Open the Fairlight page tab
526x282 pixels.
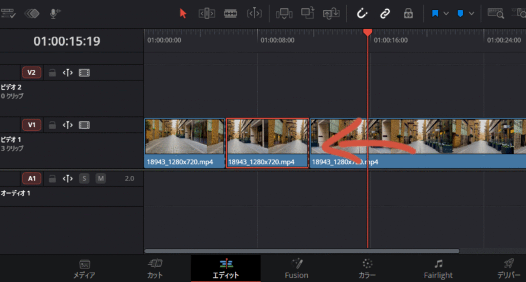pyautogui.click(x=438, y=269)
